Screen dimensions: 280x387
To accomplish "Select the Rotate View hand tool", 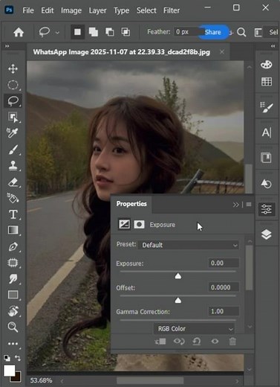I will [13, 311].
